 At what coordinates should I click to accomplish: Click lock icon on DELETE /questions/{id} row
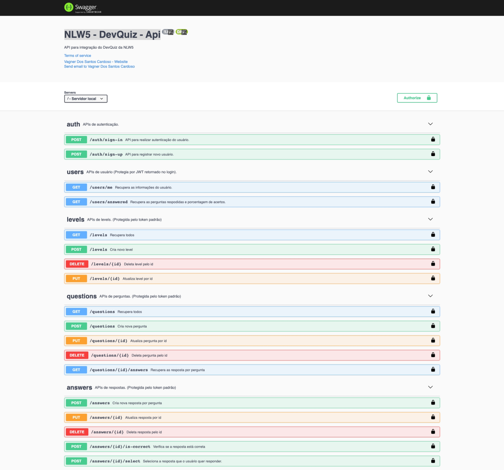[x=433, y=355]
